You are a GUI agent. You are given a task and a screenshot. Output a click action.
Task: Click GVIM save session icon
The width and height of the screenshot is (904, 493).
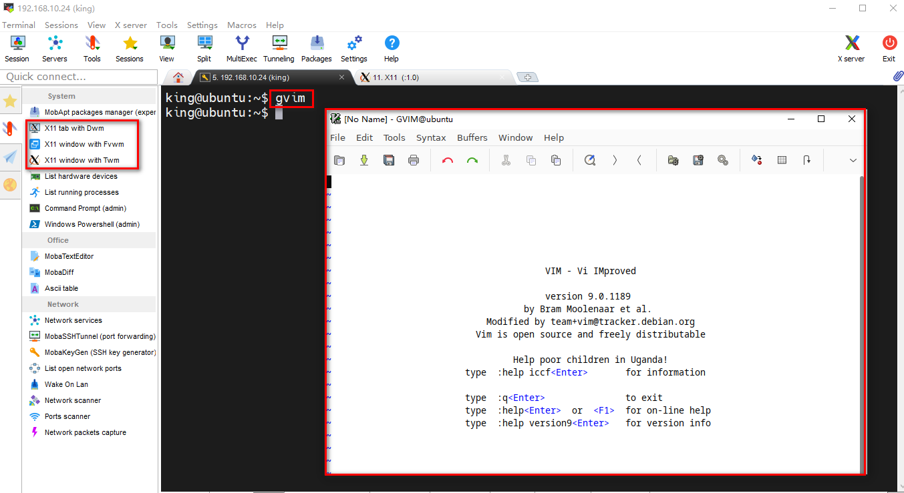(698, 160)
